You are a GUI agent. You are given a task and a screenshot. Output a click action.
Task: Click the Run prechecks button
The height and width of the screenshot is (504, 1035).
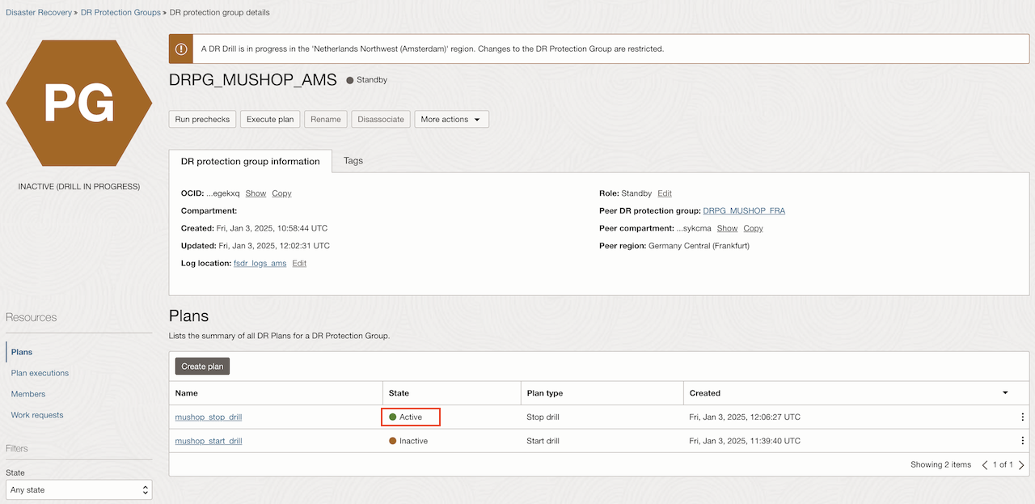(x=202, y=120)
